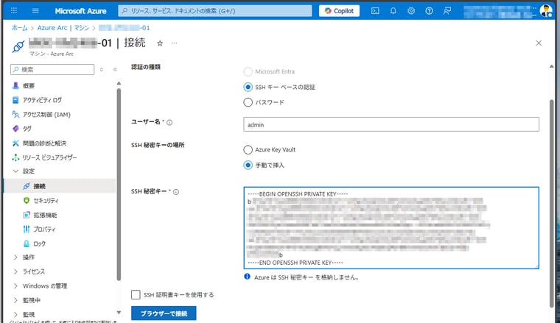
Task: Click the ユーザー名 field containing admin
Action: tap(391, 124)
